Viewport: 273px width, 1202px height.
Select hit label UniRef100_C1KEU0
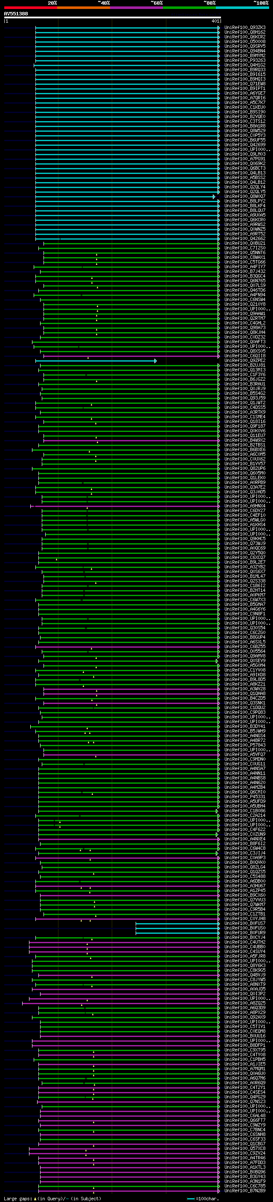tap(245, 107)
